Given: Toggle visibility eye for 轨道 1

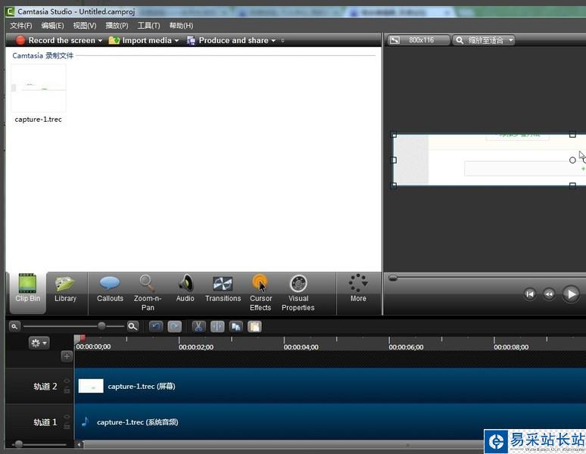Looking at the screenshot, I should point(67,417).
